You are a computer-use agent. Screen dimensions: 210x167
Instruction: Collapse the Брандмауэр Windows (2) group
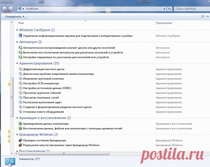[17, 134]
